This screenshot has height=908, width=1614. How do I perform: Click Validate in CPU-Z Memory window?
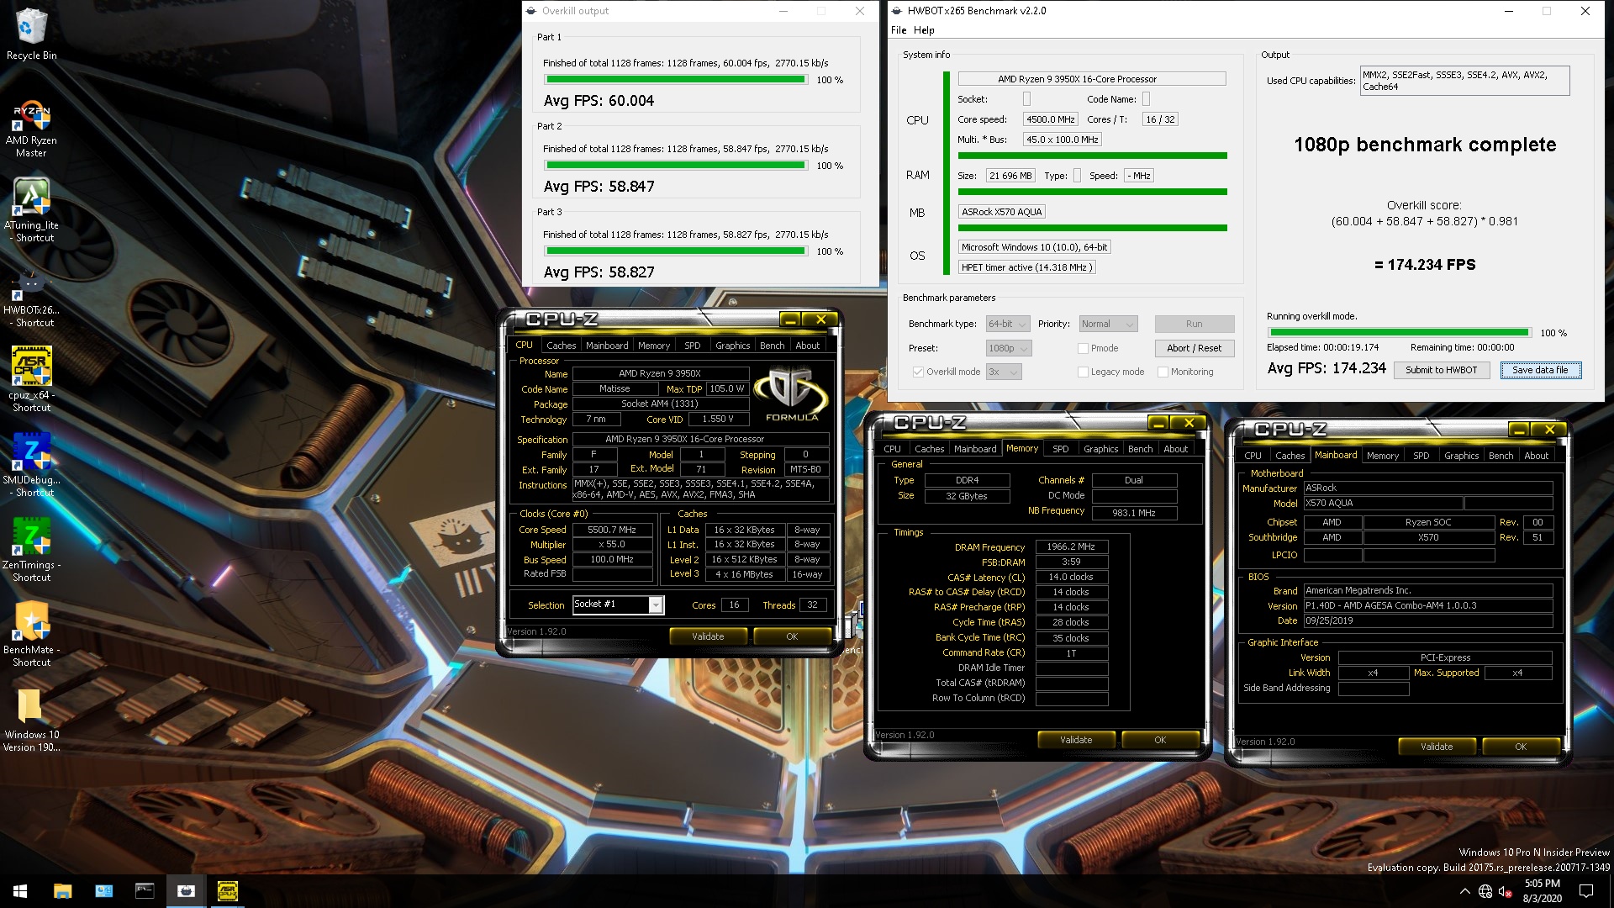1076,740
